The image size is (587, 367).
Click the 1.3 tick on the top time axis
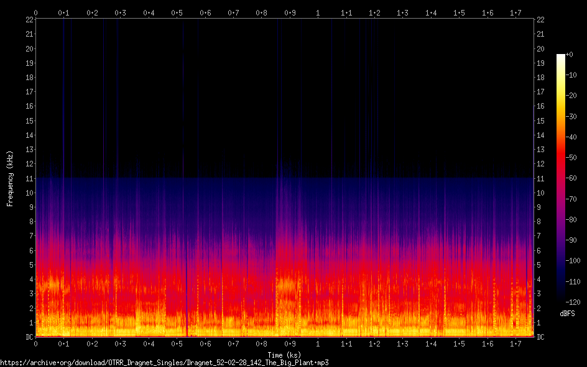(x=403, y=12)
